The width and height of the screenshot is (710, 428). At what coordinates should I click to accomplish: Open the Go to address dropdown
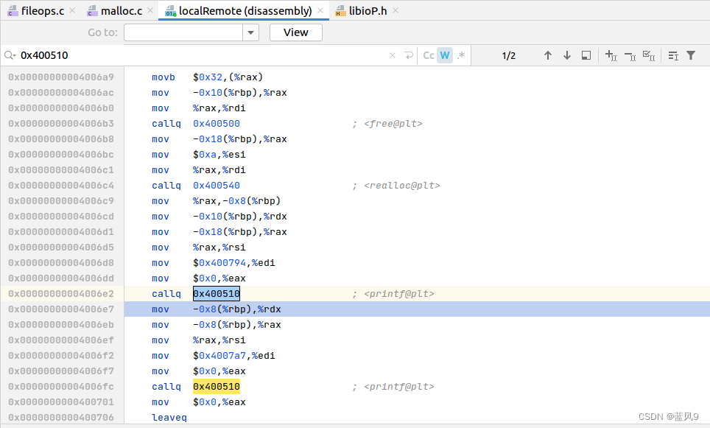(x=250, y=32)
